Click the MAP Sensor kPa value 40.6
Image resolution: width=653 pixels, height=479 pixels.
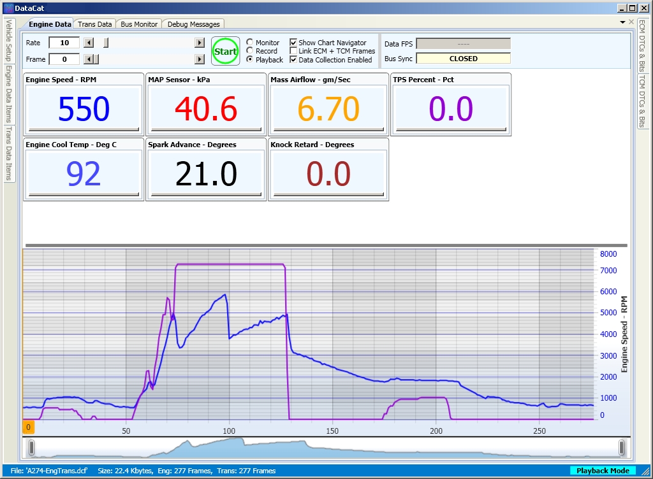206,108
